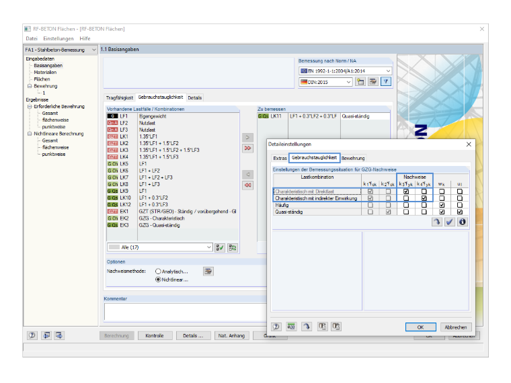This screenshot has height=383, width=511.
Task: Click Abbrechen in the Detaileinstellungen dialog
Action: [456, 327]
